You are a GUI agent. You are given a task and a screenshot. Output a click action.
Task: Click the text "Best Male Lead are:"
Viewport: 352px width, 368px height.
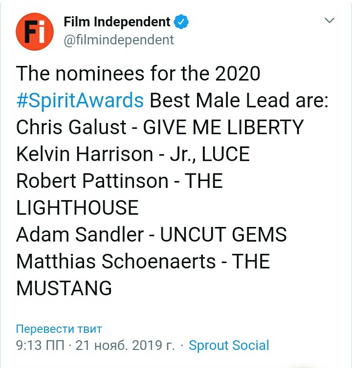240,101
